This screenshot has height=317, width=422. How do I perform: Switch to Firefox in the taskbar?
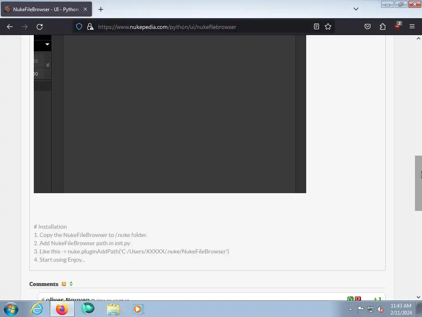[62, 309]
